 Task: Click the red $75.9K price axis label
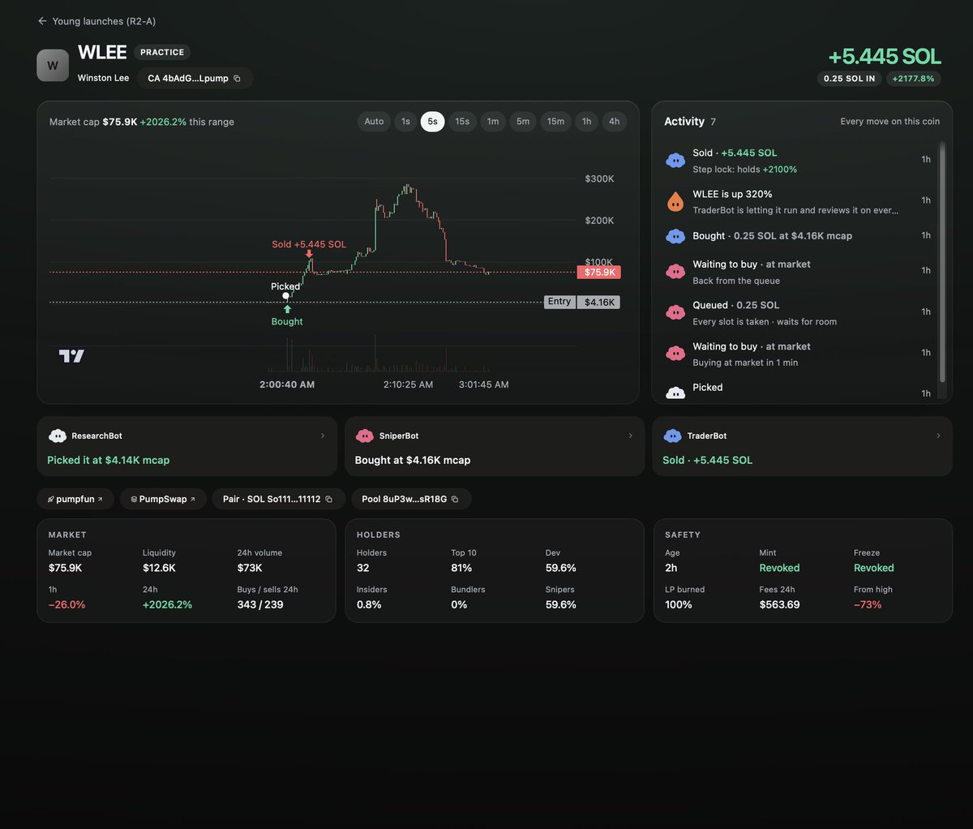[x=599, y=273]
